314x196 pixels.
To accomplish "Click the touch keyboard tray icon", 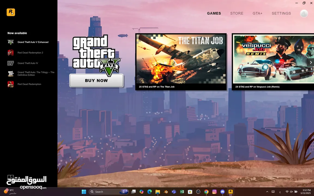I will [273, 192].
